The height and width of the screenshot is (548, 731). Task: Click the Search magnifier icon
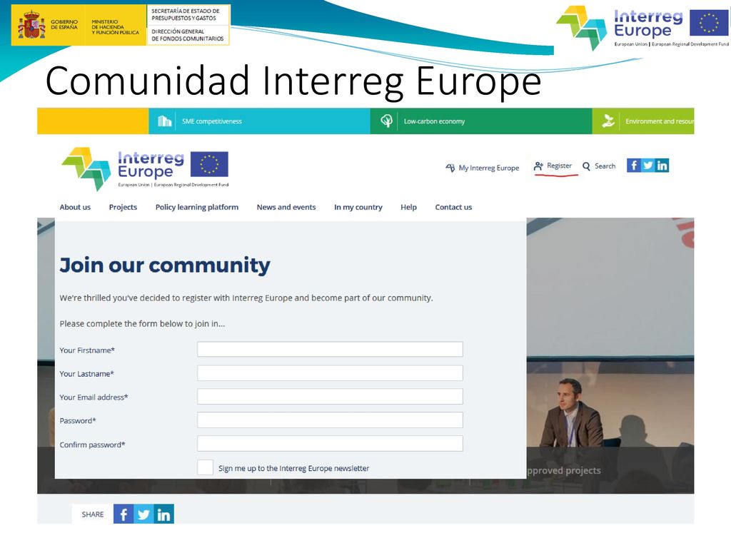point(587,166)
